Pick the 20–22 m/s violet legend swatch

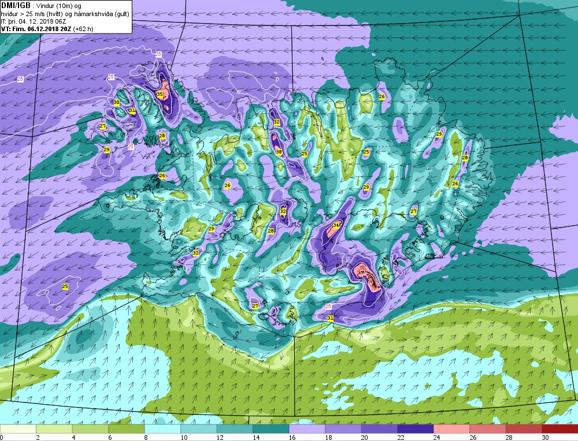(379, 429)
